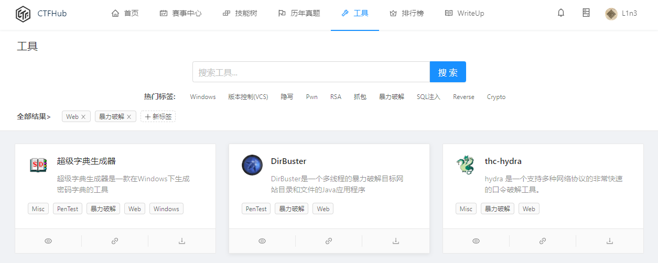Click PenTest tag on DirBuster card
Viewport: 658px width, 263px height.
tap(256, 209)
